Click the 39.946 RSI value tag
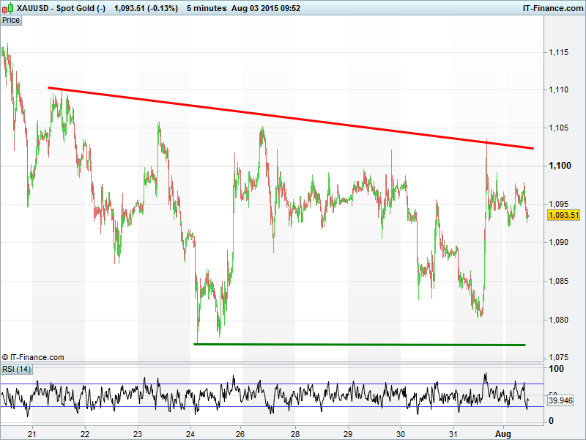The image size is (586, 440). 562,401
